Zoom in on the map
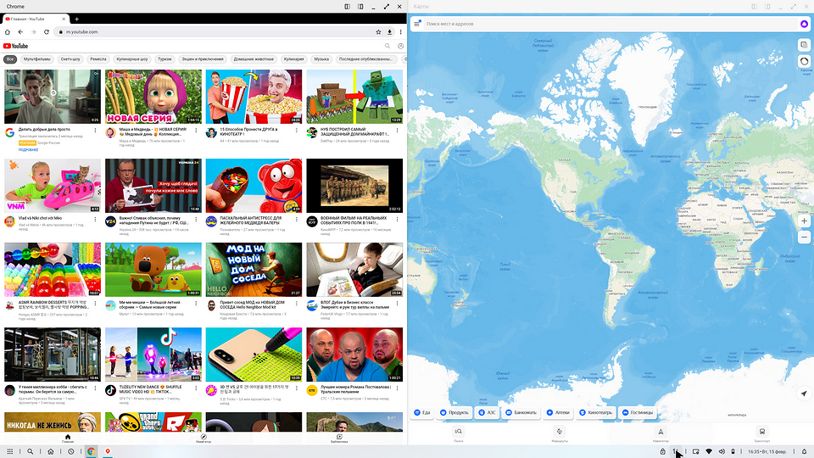 (x=804, y=221)
